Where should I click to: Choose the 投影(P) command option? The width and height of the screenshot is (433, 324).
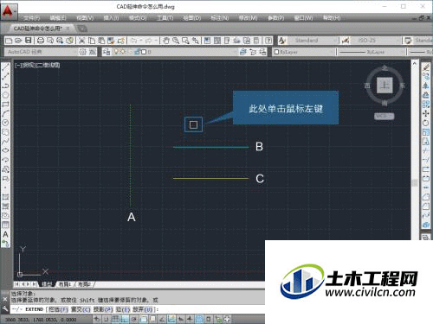pos(103,309)
